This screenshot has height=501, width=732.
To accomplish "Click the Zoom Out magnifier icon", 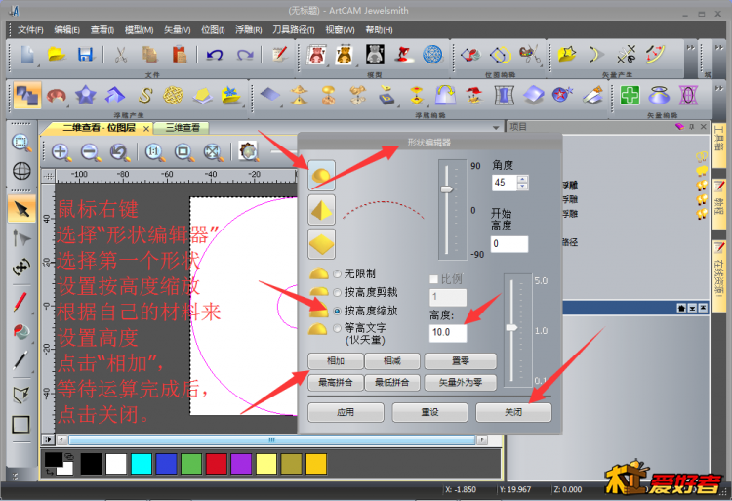I will tap(90, 152).
